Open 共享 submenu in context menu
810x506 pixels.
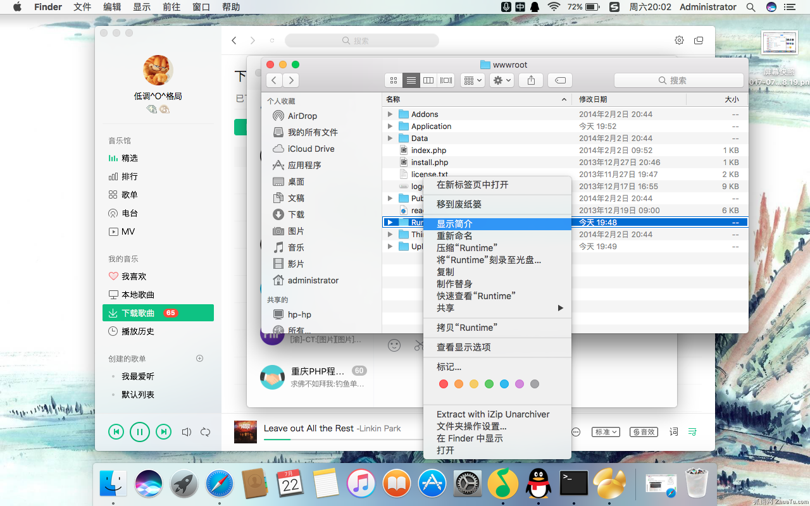(x=497, y=308)
